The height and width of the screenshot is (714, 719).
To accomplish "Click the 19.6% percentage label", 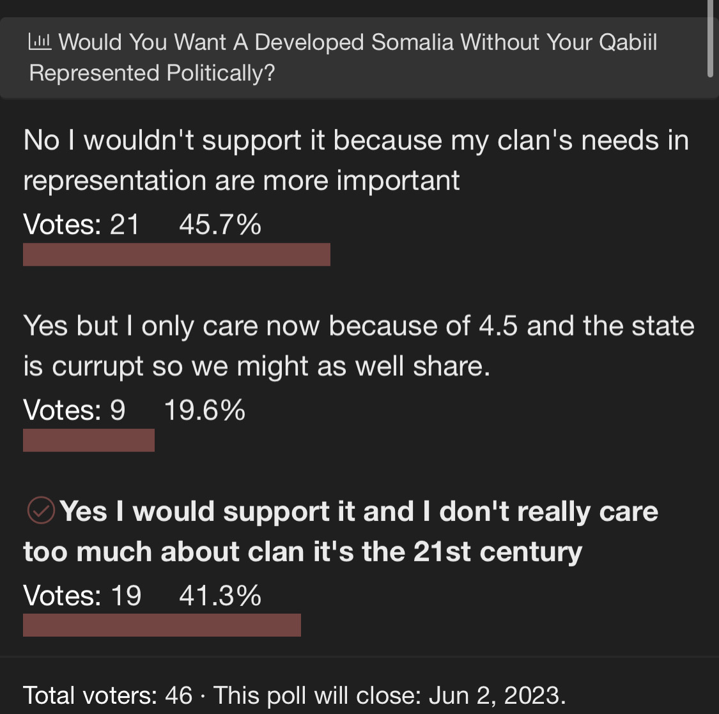I will click(205, 410).
